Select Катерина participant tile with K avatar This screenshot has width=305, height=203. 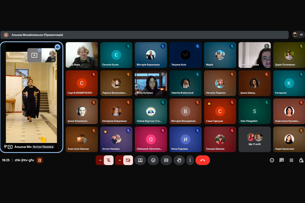click(289, 83)
